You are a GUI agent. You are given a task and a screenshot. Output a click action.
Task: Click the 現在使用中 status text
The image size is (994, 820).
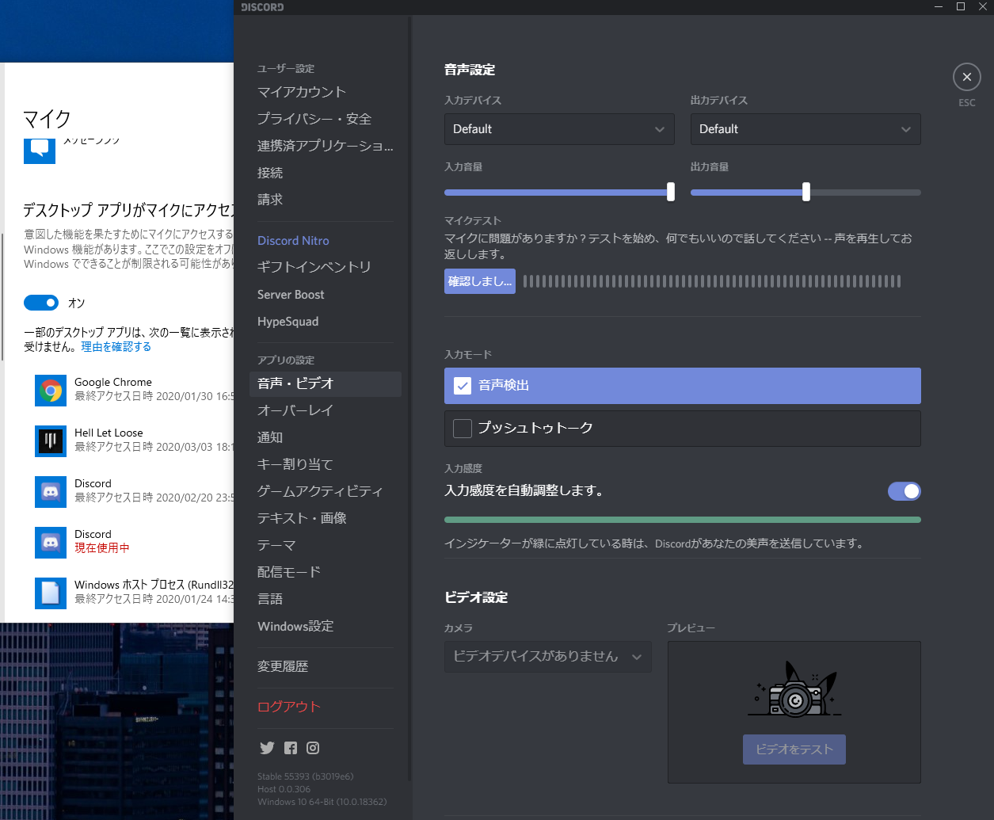point(102,548)
